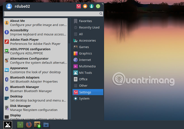The width and height of the screenshot is (184, 129).
Task: Click the teal Switch Users icon
Action: [x=91, y=6]
